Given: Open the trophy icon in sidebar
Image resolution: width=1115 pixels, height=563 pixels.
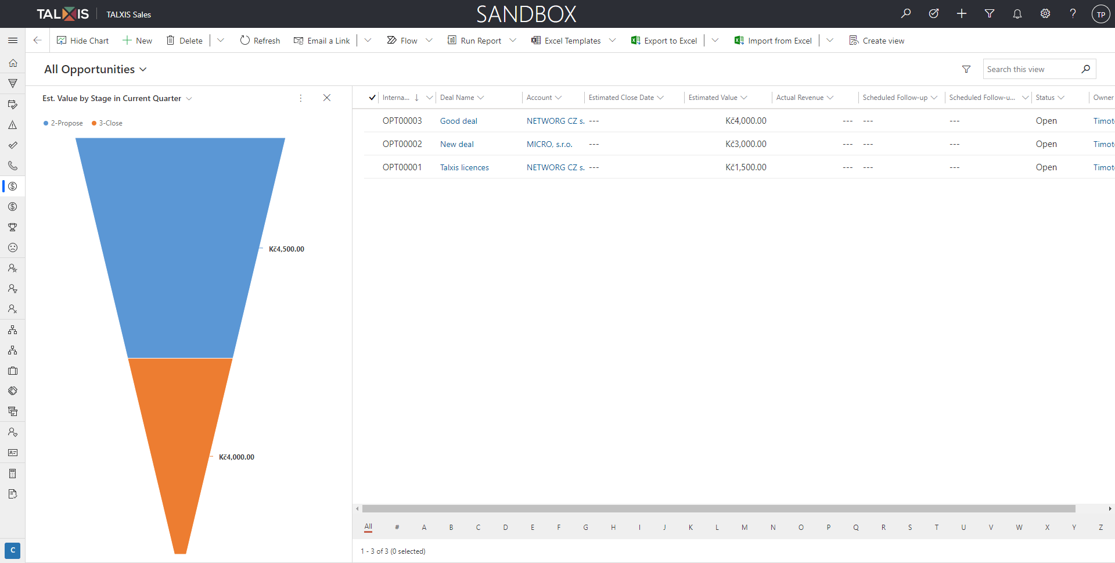Looking at the screenshot, I should 13,227.
